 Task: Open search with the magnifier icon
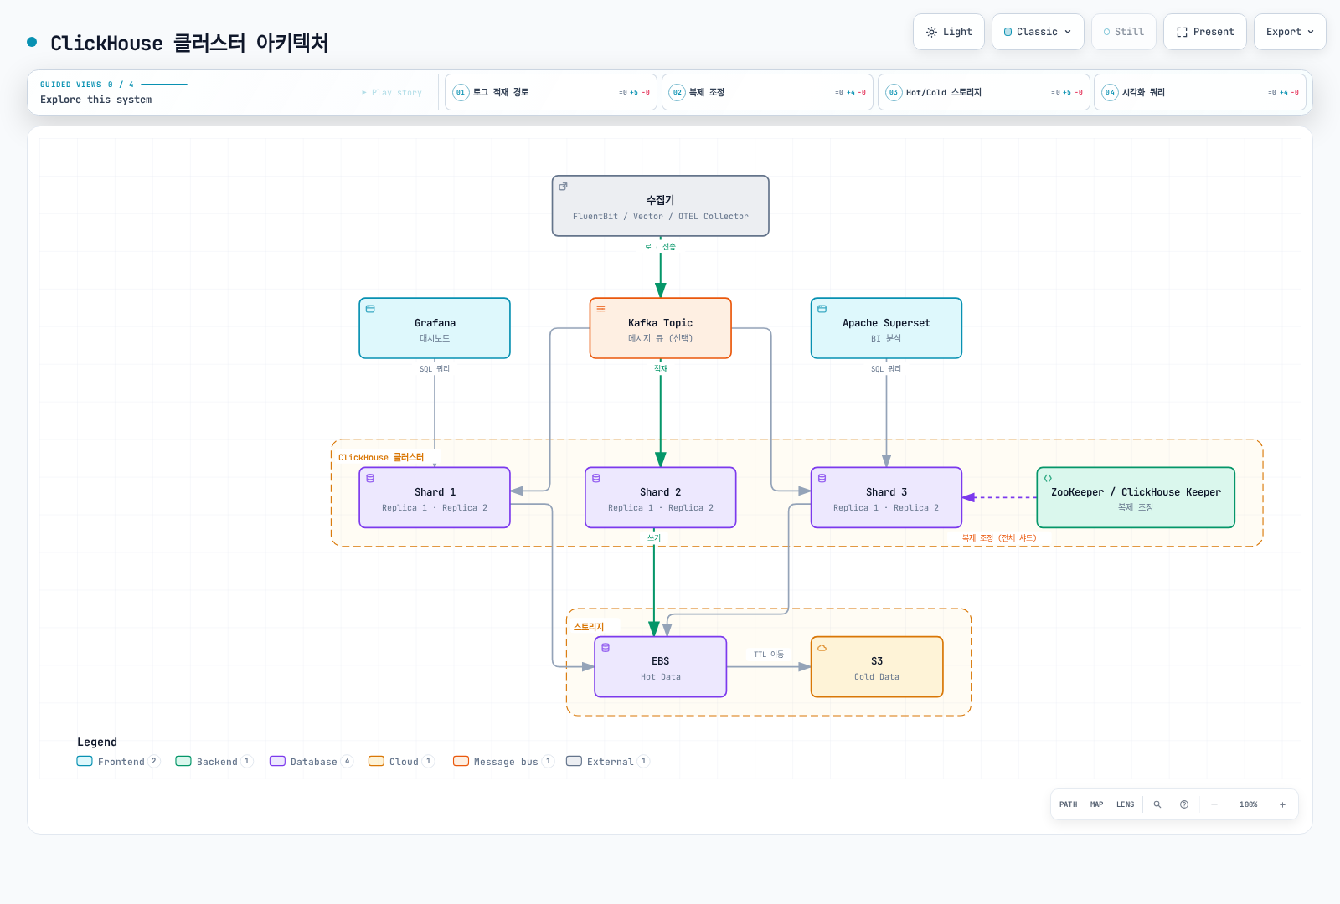(x=1157, y=804)
